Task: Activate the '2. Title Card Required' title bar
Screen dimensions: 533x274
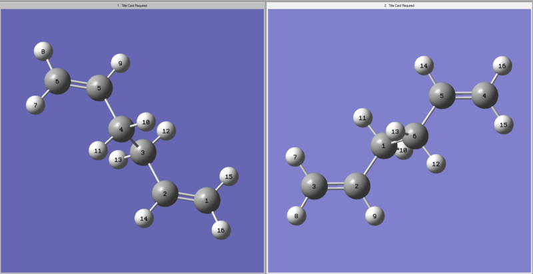Action: pos(399,5)
